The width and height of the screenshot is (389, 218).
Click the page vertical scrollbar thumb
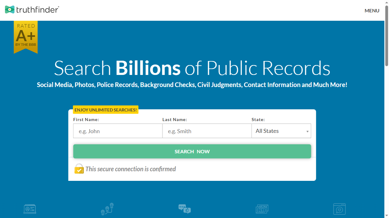[387, 36]
